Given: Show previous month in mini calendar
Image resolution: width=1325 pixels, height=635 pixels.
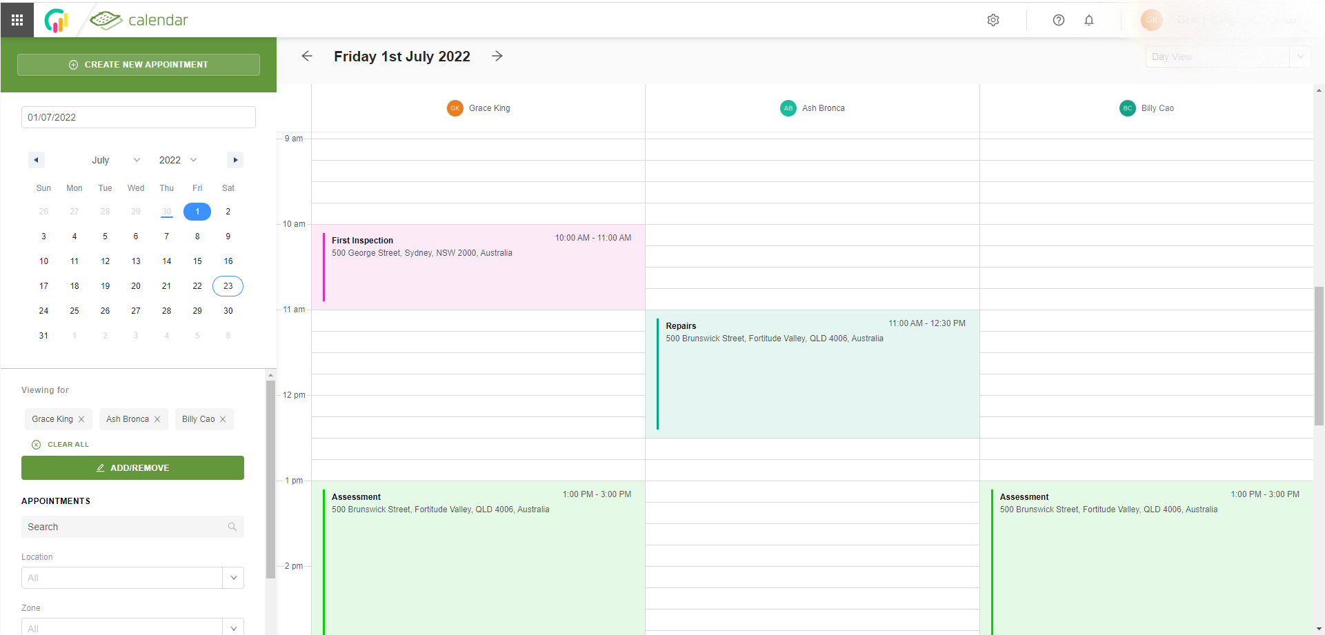Looking at the screenshot, I should click(x=37, y=160).
